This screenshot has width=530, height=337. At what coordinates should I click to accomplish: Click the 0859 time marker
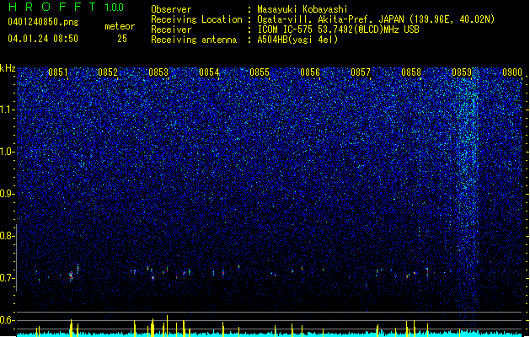pyautogui.click(x=462, y=72)
